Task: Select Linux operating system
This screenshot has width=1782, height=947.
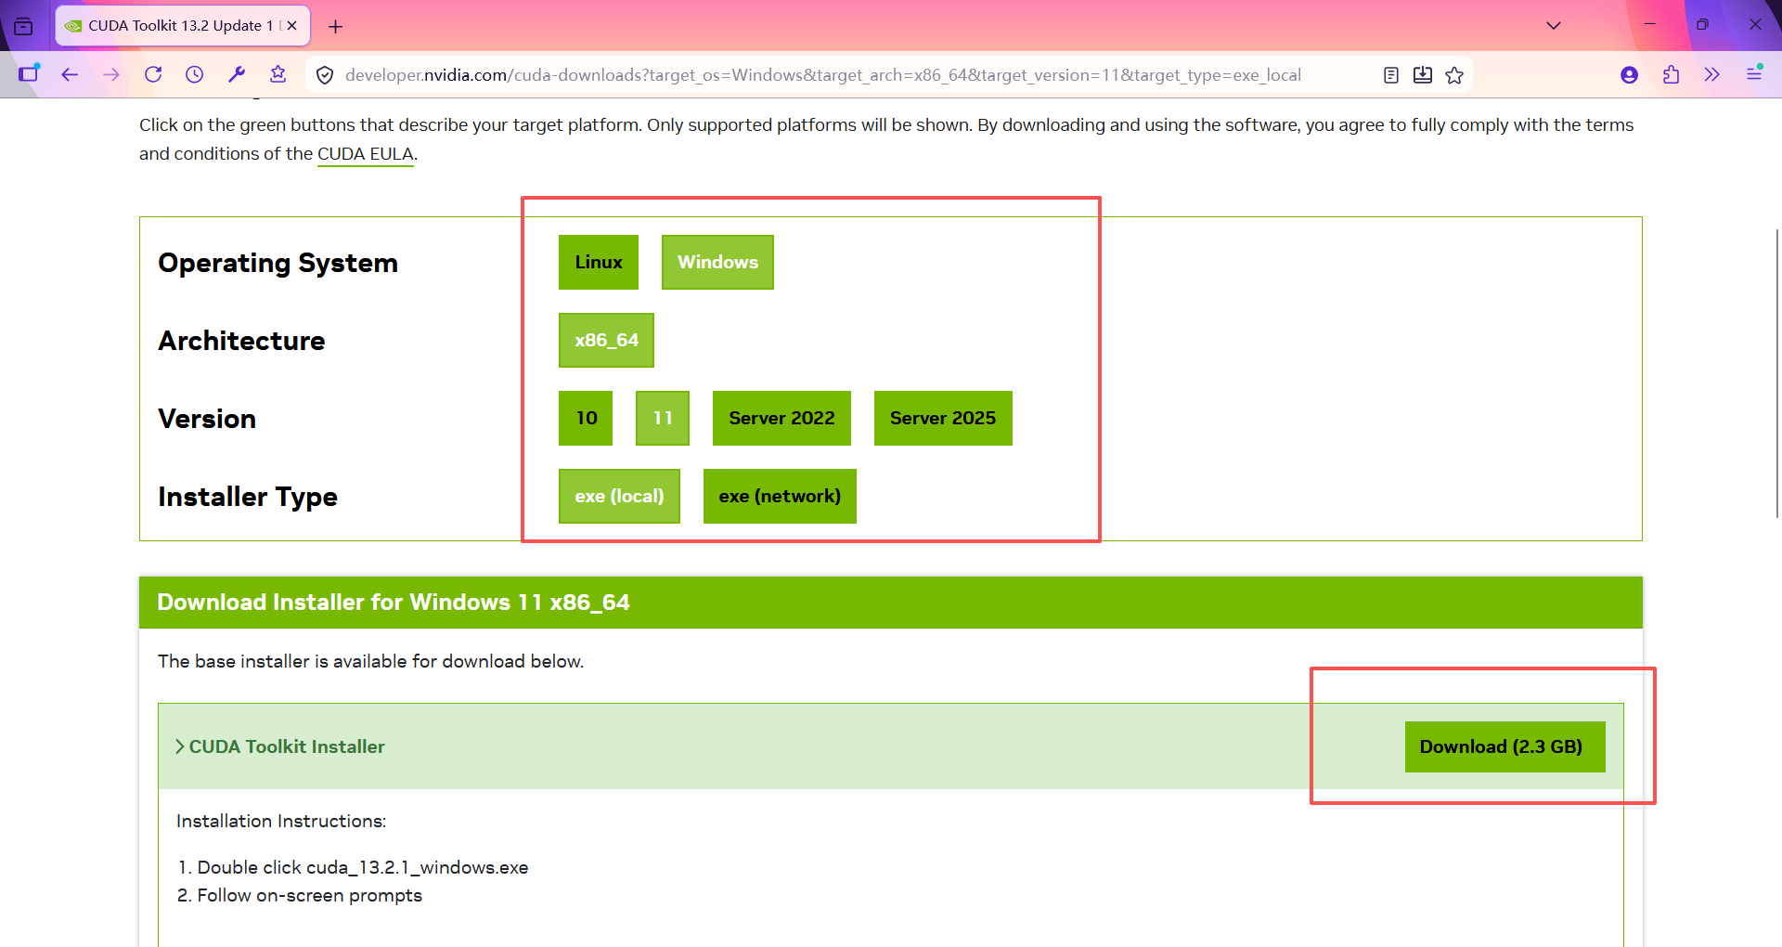Action: point(599,262)
